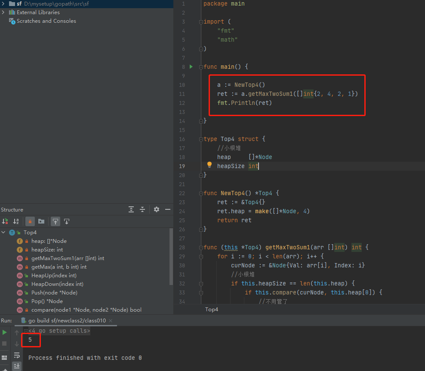Collapse all structure nodes

(x=142, y=209)
